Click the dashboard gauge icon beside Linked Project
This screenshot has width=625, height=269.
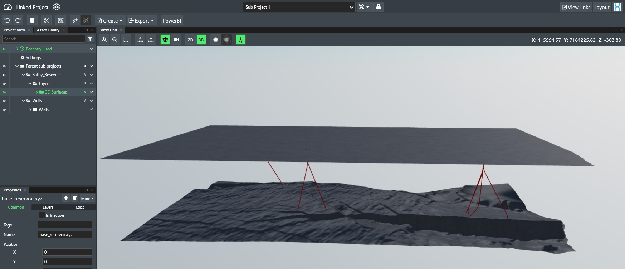click(8, 7)
